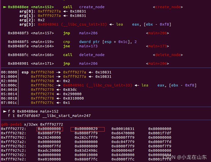Click the stack address 0xfff9277c

pos(42,103)
